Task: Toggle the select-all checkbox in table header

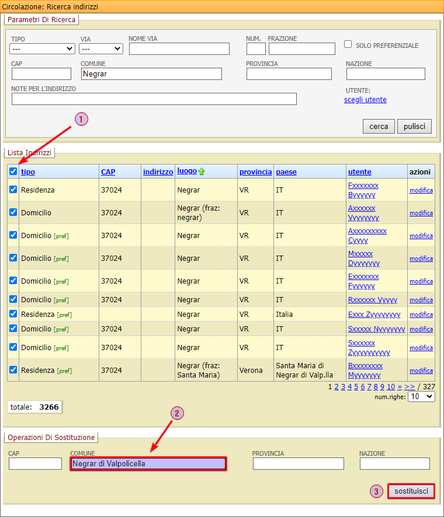Action: pyautogui.click(x=13, y=172)
